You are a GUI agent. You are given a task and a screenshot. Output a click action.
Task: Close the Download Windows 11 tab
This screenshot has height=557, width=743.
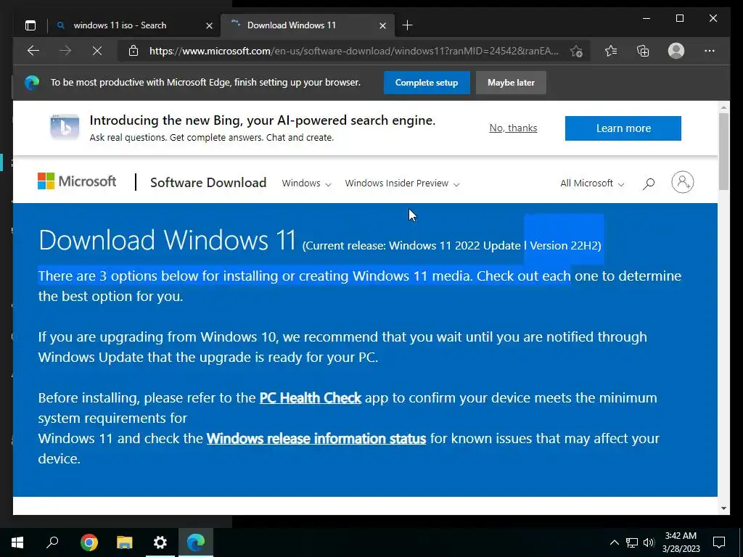(383, 25)
